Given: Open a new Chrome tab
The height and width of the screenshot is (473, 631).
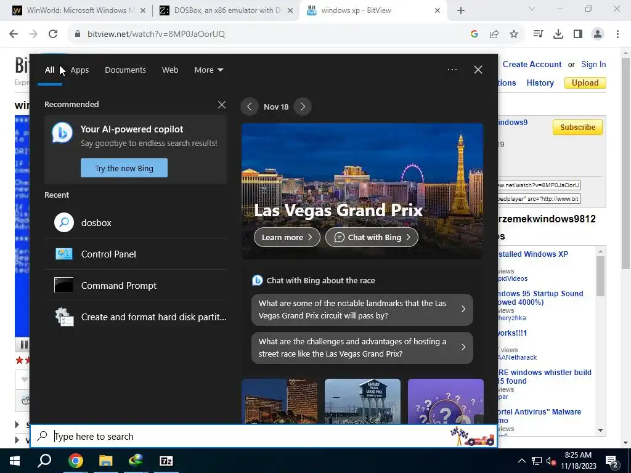Looking at the screenshot, I should tap(461, 11).
